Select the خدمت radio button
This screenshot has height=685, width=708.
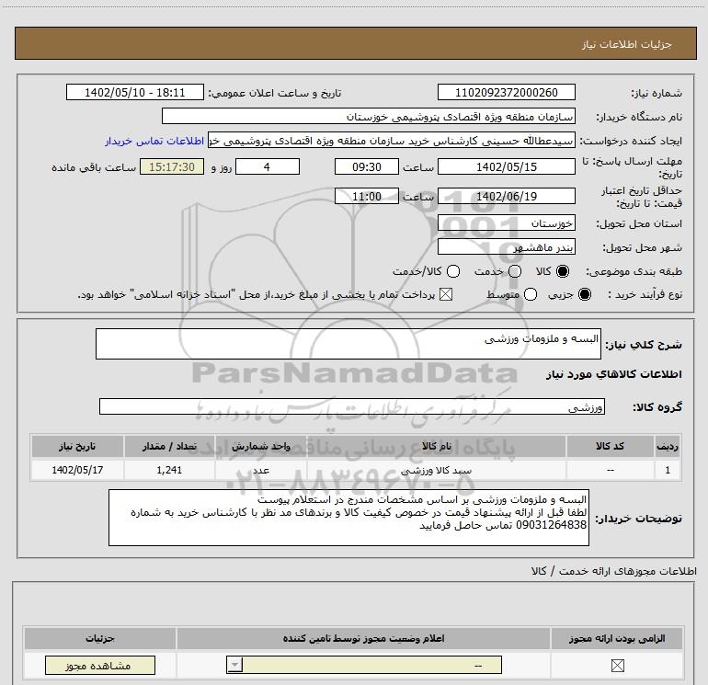point(515,271)
